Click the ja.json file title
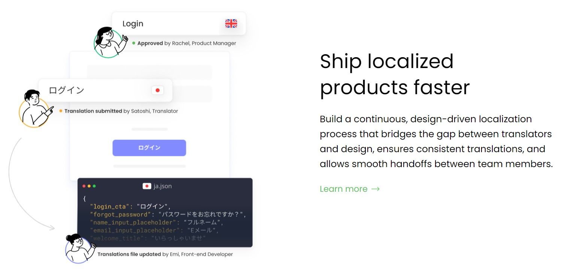Viewport: 568px width, 280px height. pos(162,186)
